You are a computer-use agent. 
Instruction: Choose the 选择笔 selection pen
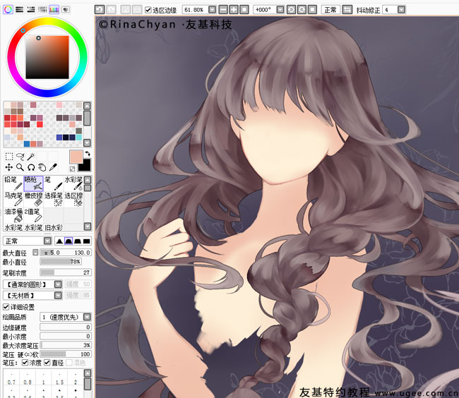[x=53, y=200]
